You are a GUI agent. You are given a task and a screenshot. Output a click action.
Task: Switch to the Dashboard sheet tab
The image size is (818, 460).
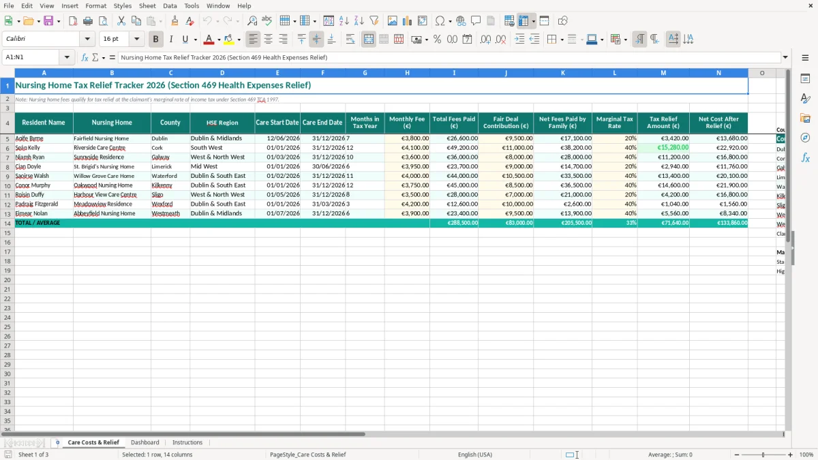145,442
